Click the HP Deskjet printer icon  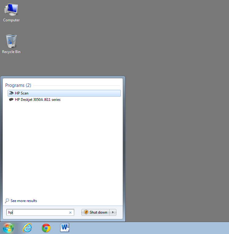[11, 99]
